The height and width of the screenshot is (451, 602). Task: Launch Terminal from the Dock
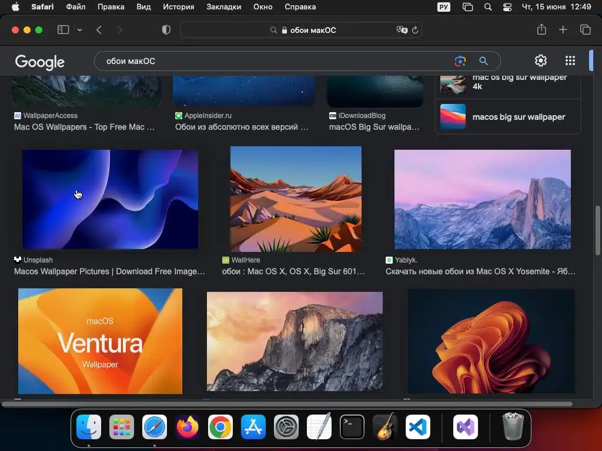[x=352, y=427]
